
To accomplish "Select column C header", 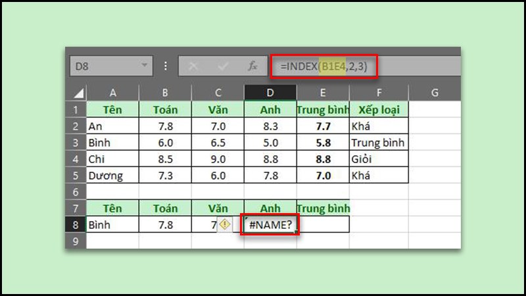I will 218,93.
